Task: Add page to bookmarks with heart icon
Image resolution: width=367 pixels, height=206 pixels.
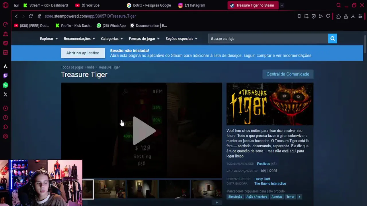Action: pos(328,16)
